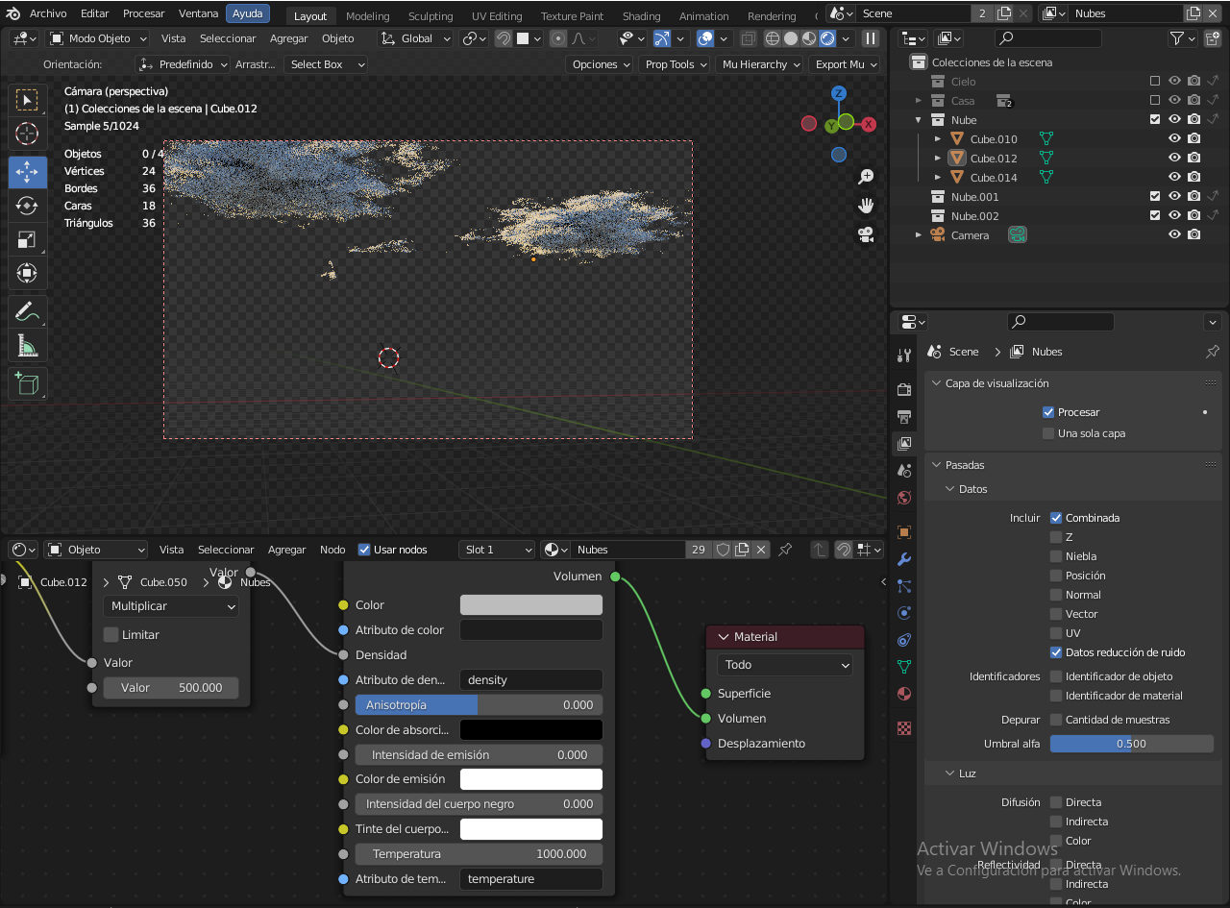Click the 29 users count button

point(699,550)
